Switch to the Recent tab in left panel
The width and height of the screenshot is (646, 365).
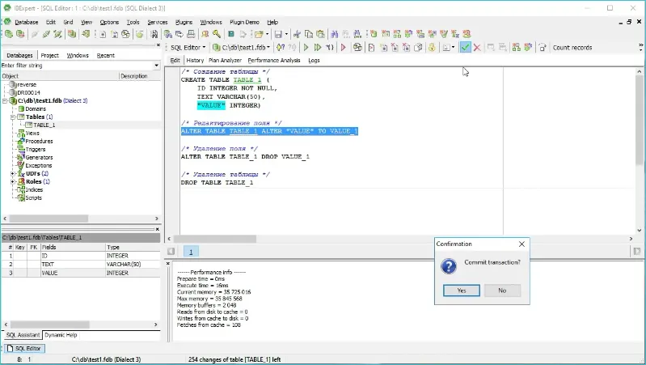coord(105,55)
